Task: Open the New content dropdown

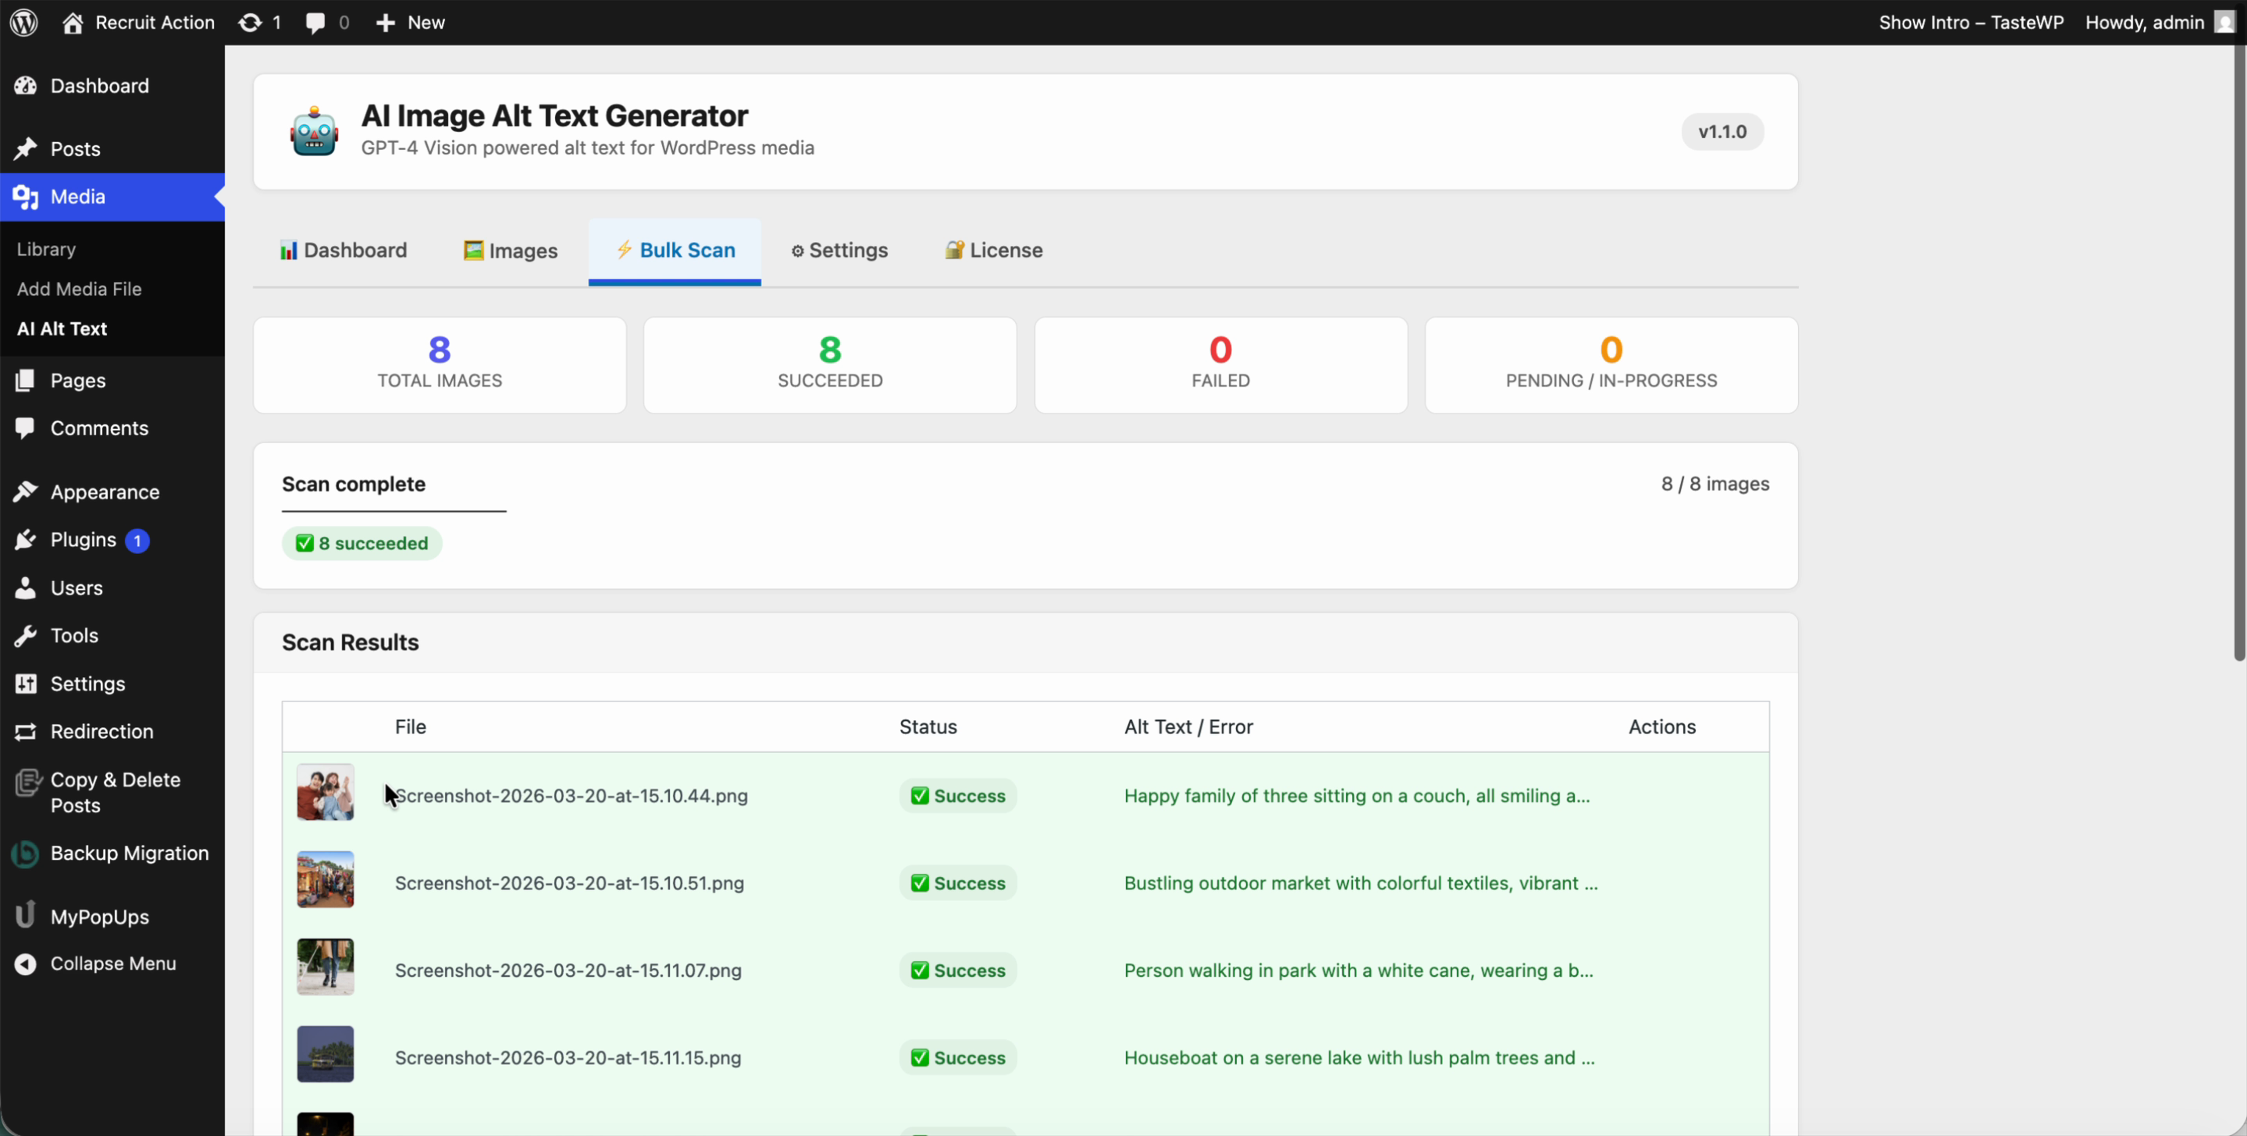Action: (410, 23)
